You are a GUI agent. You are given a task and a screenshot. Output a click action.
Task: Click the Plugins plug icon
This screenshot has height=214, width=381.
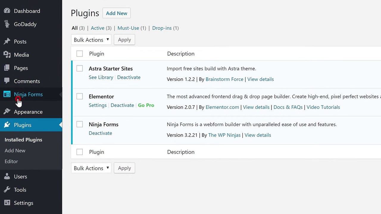pos(7,125)
